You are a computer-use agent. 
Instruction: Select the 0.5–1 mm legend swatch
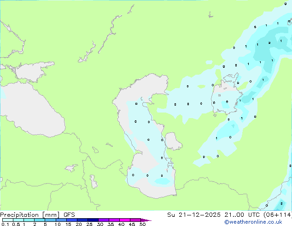[x=18, y=220]
